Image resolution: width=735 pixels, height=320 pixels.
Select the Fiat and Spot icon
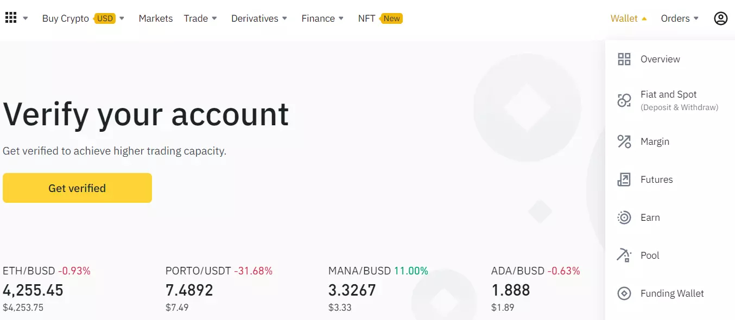(624, 100)
